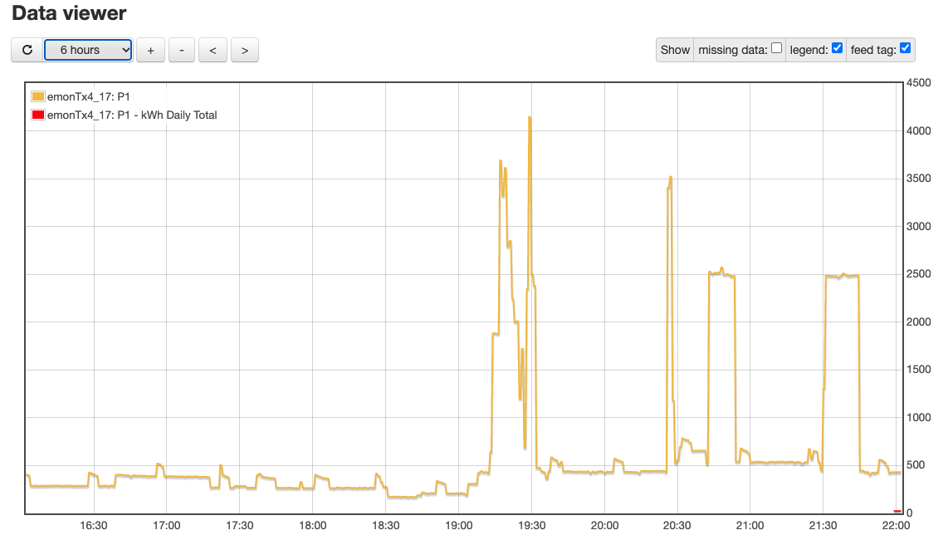Viewport: 948px width, 540px height.
Task: Click the red kWh Daily Total legend swatch
Action: click(x=38, y=115)
